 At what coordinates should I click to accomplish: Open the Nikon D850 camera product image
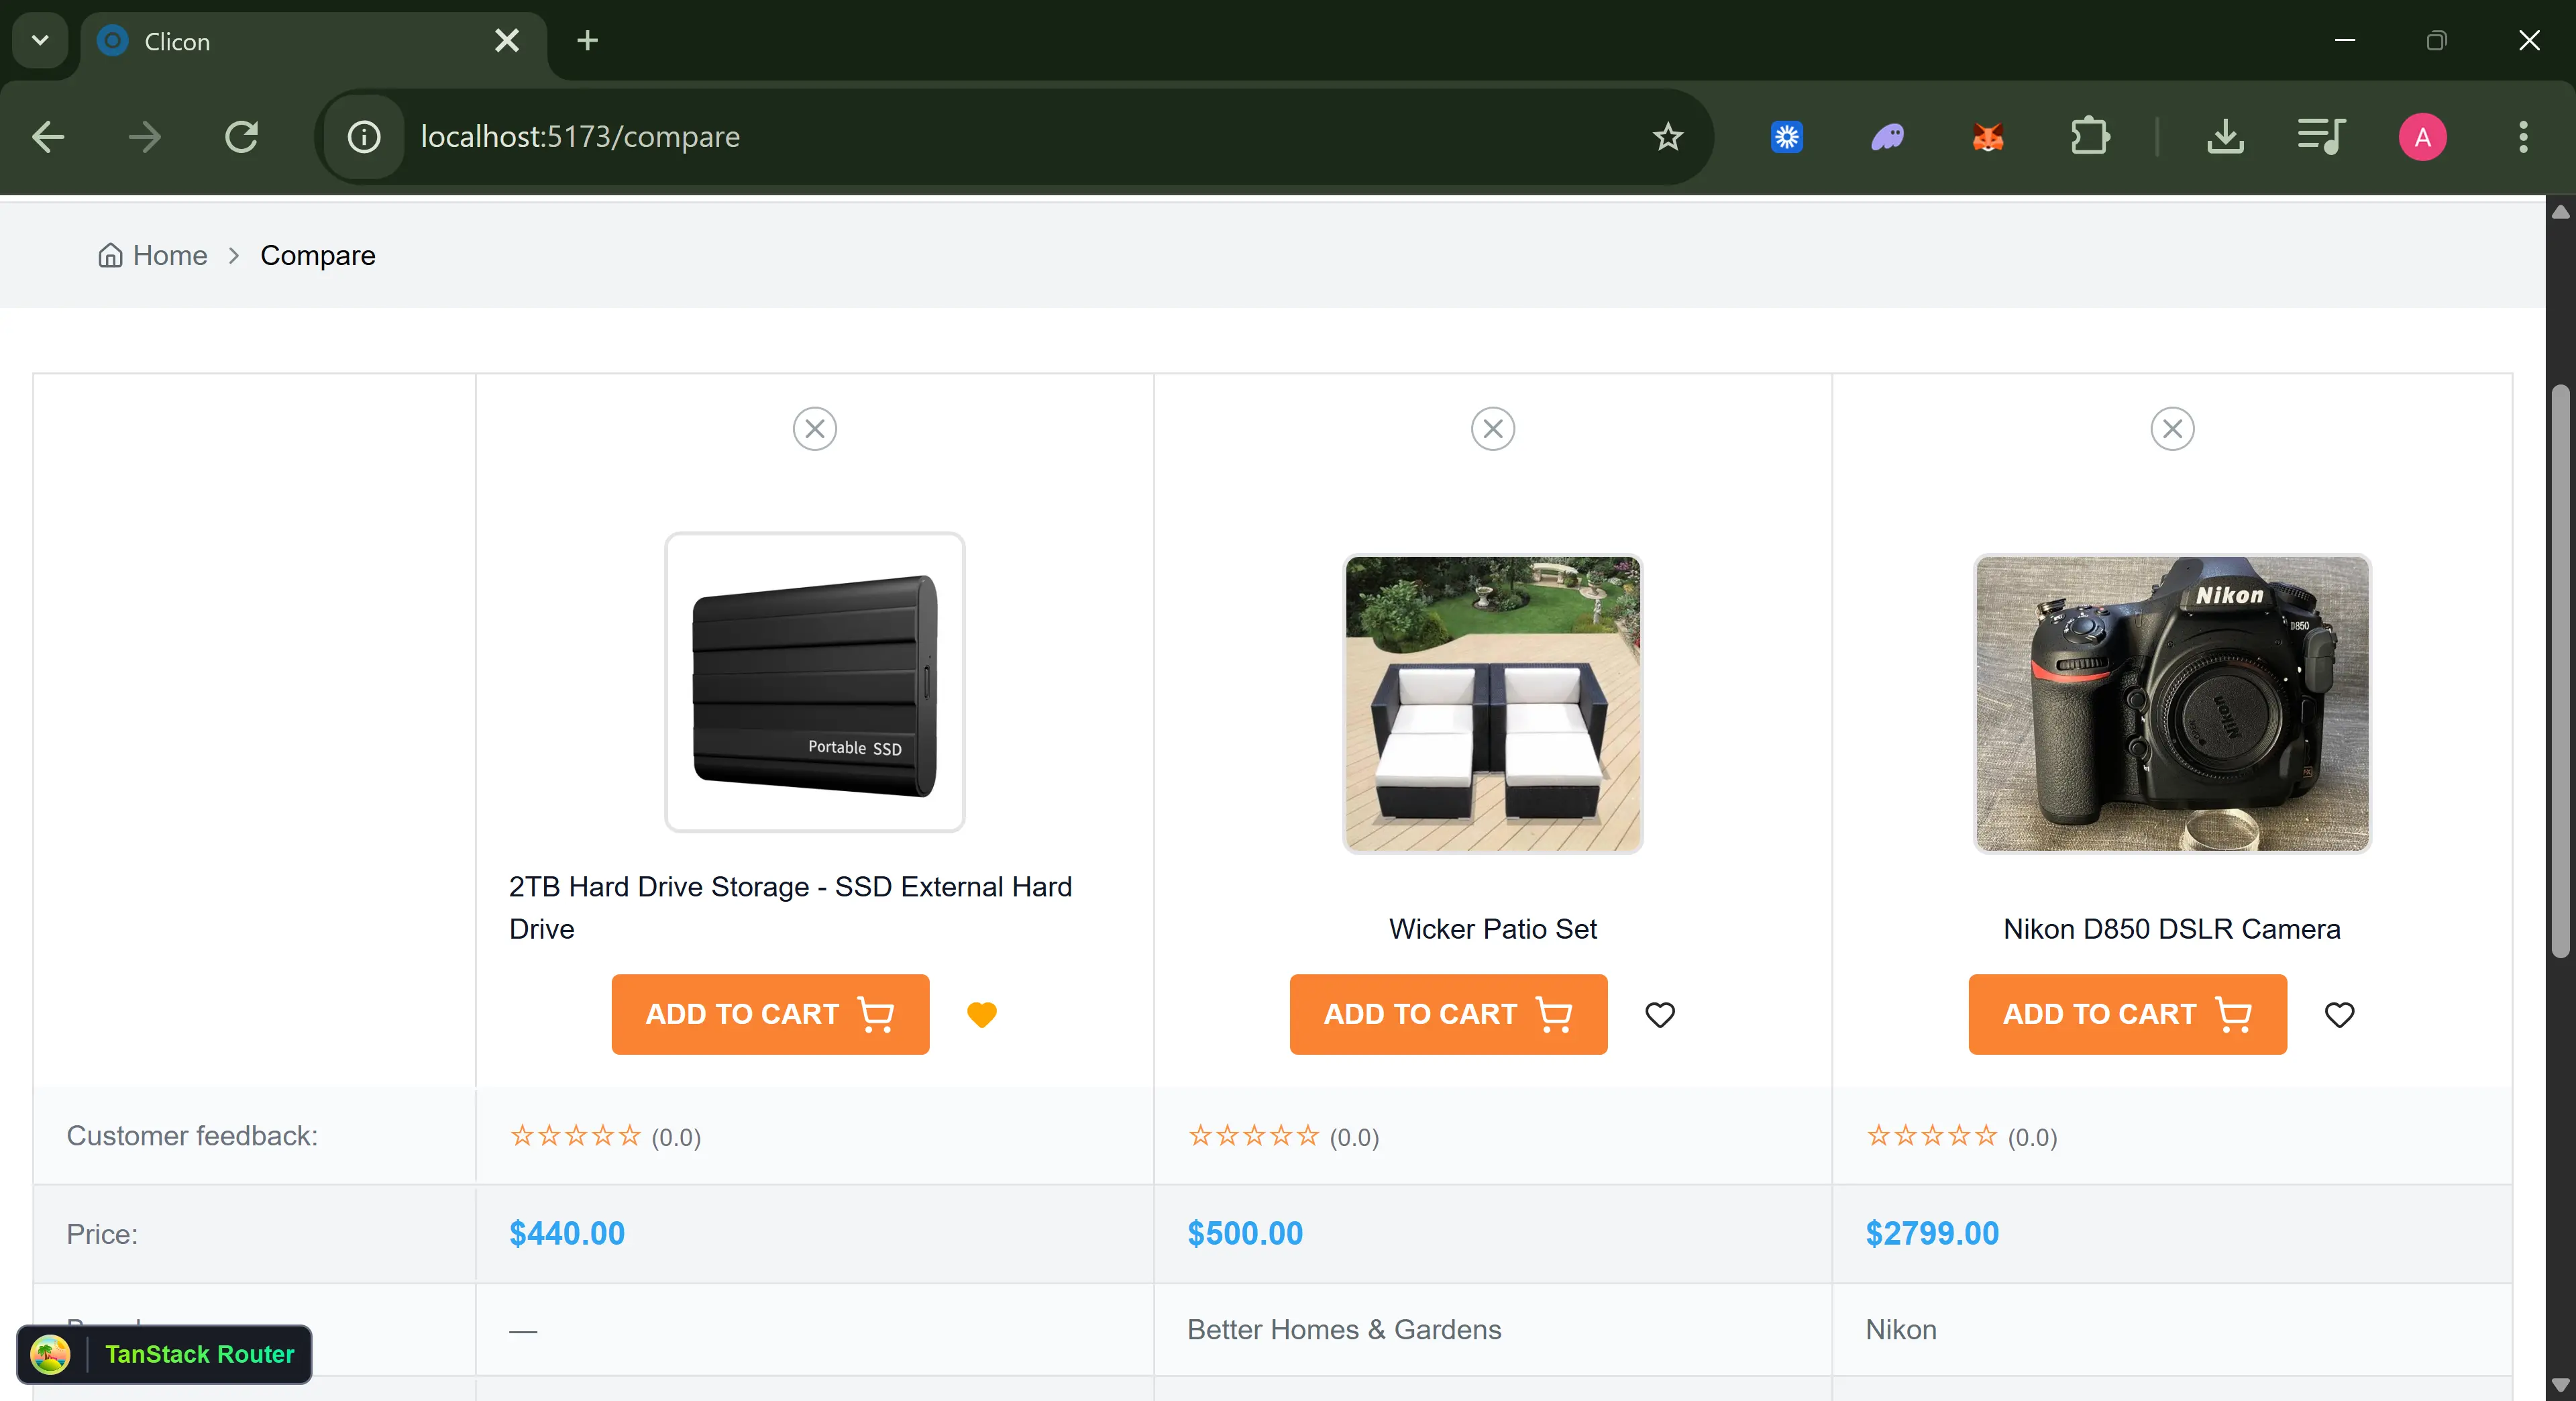[2172, 704]
